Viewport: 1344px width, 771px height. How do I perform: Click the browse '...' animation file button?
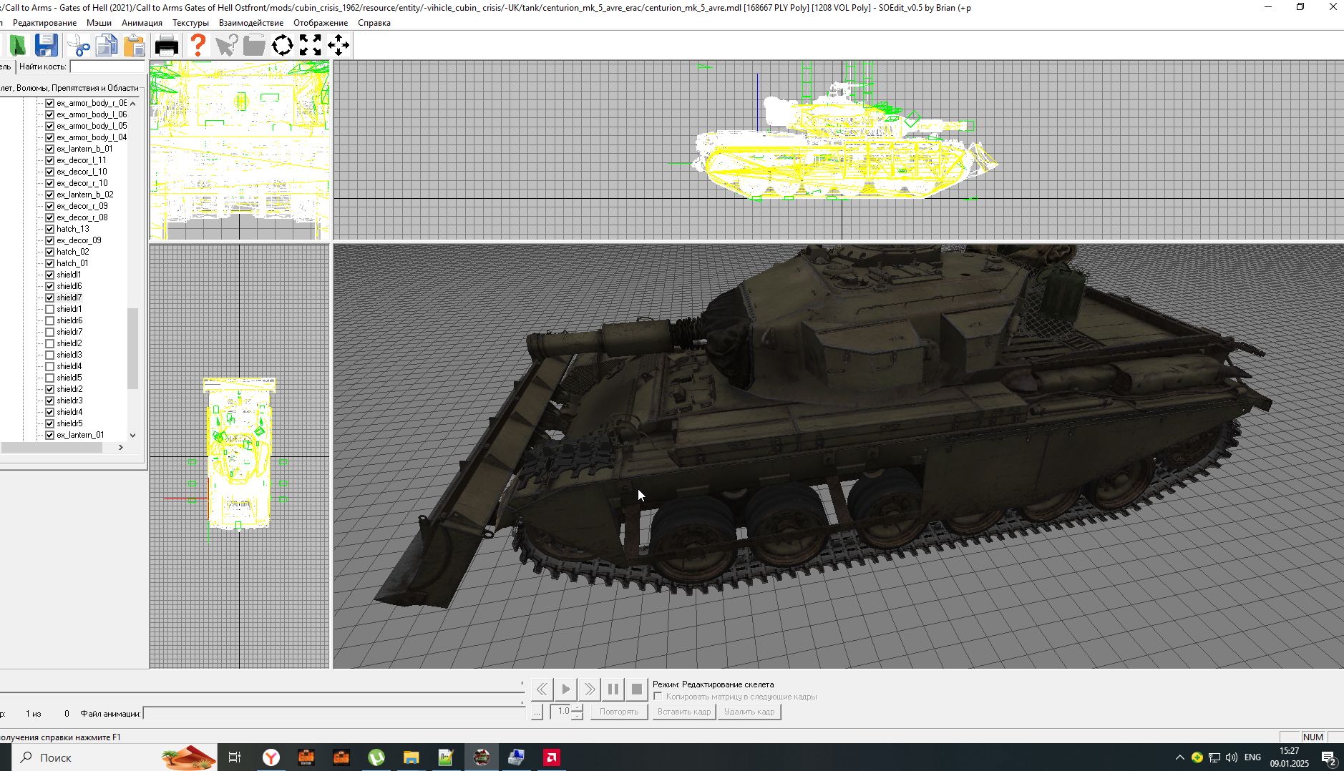click(537, 712)
